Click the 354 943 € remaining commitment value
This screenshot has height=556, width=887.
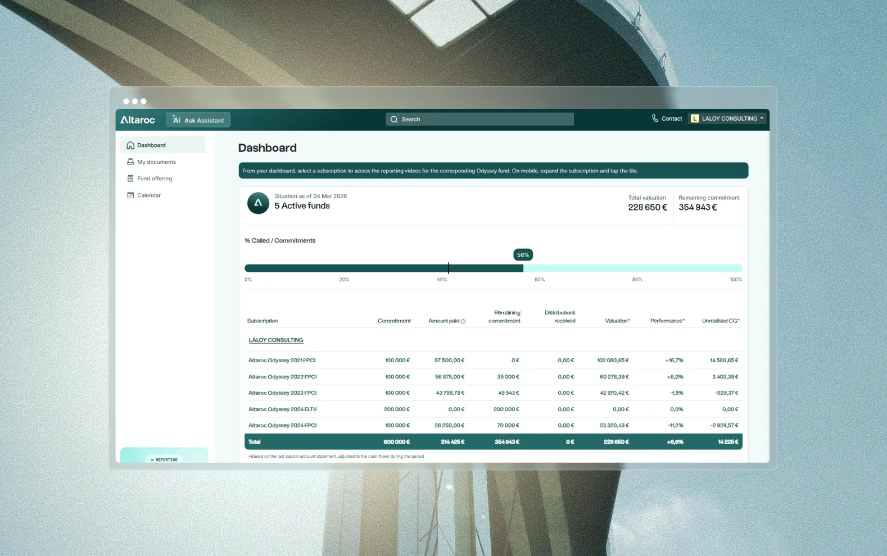(x=698, y=207)
